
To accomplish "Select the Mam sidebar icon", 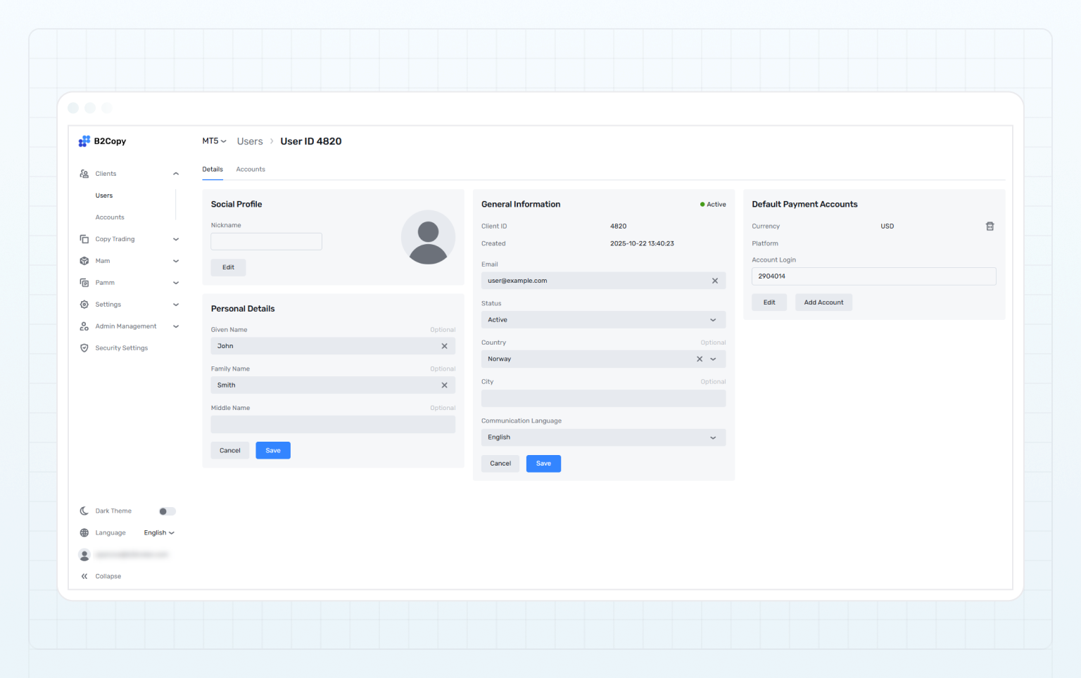I will pyautogui.click(x=84, y=260).
